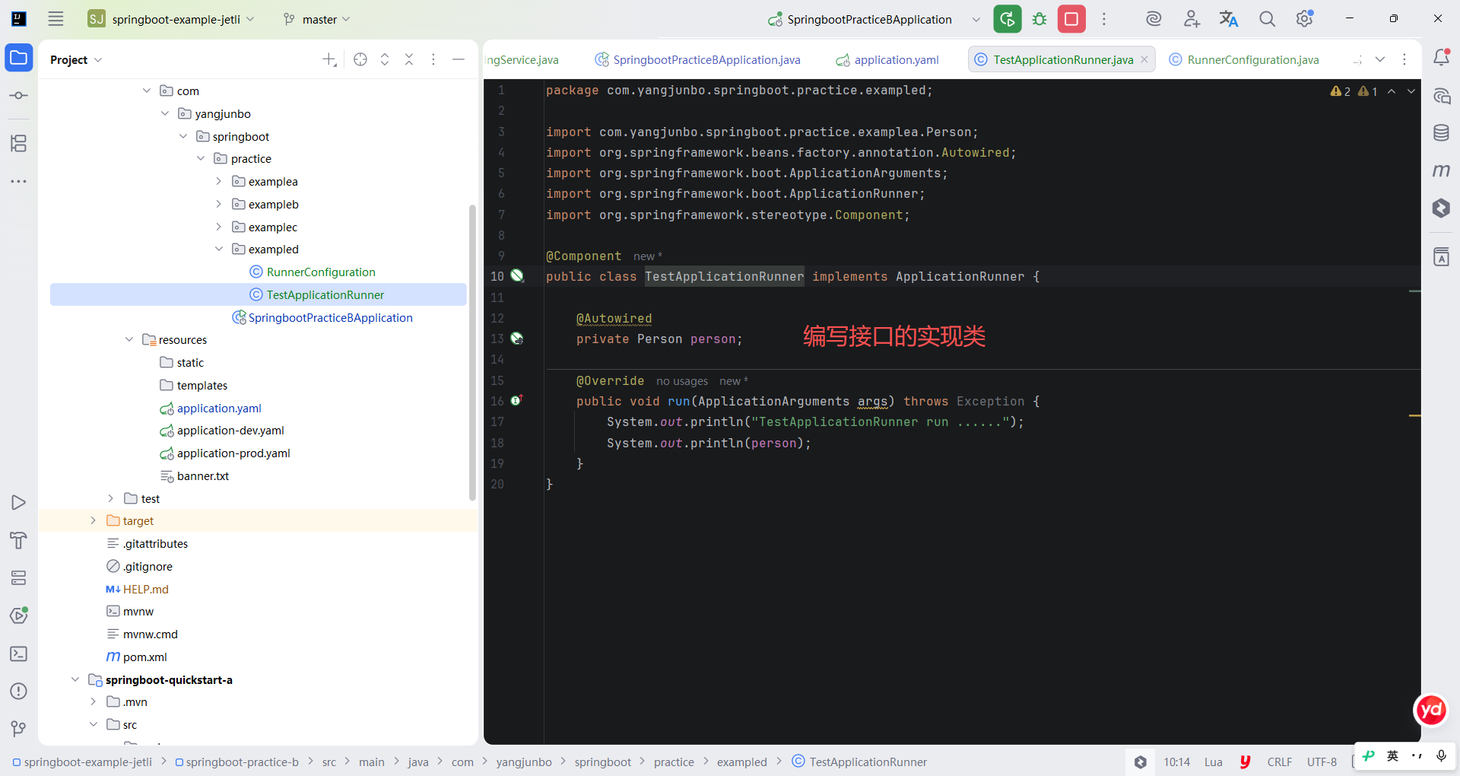Image resolution: width=1460 pixels, height=776 pixels.
Task: Open the Database tool window
Action: pos(1441,133)
